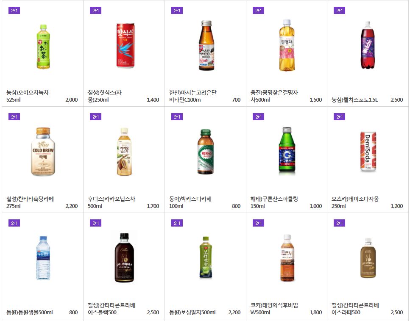Click the 2+1 badge on 후디스)카카오닙스차
This screenshot has height=321, width=410.
[95, 117]
